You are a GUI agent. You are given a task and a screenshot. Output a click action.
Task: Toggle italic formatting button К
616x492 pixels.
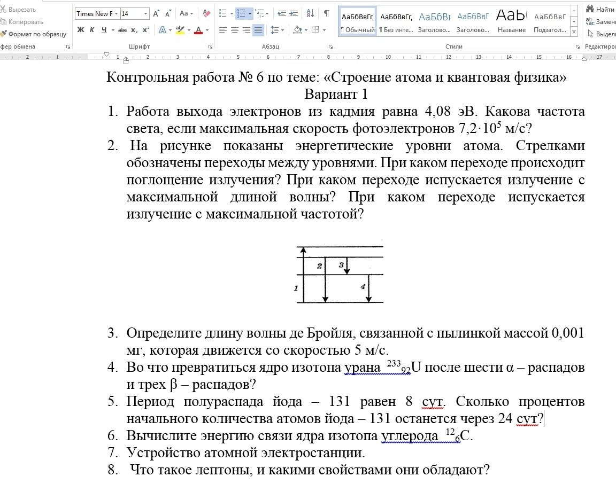click(92, 30)
